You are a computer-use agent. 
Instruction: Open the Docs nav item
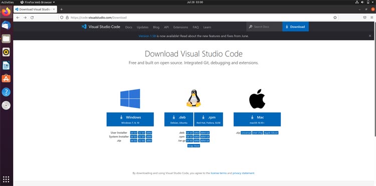click(x=128, y=27)
